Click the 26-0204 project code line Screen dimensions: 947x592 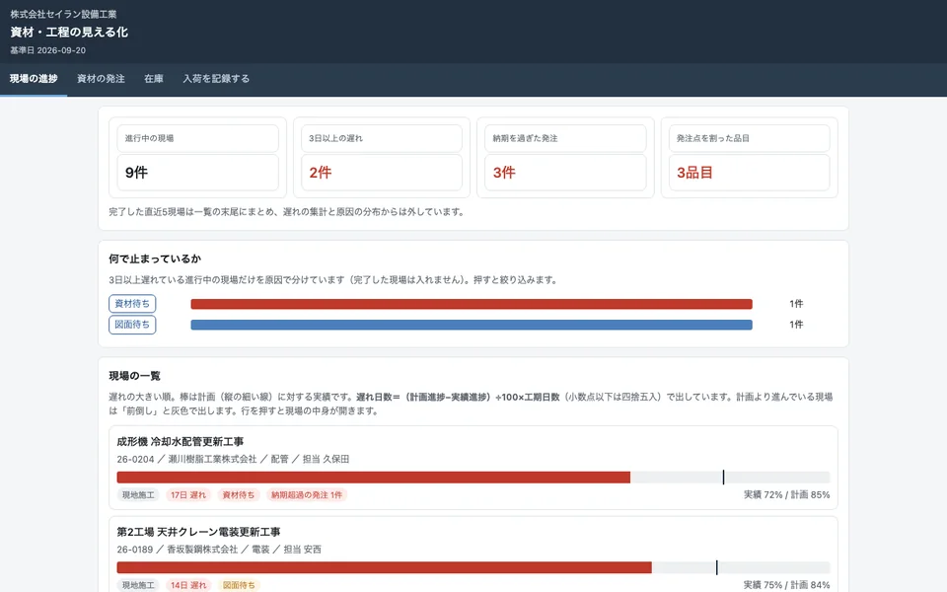pyautogui.click(x=233, y=459)
